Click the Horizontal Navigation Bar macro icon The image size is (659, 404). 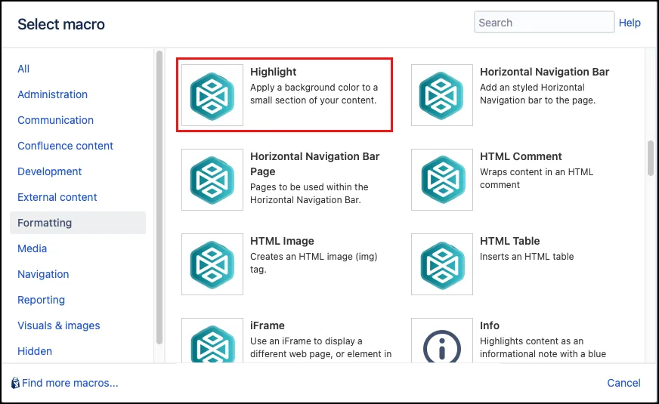(x=441, y=95)
